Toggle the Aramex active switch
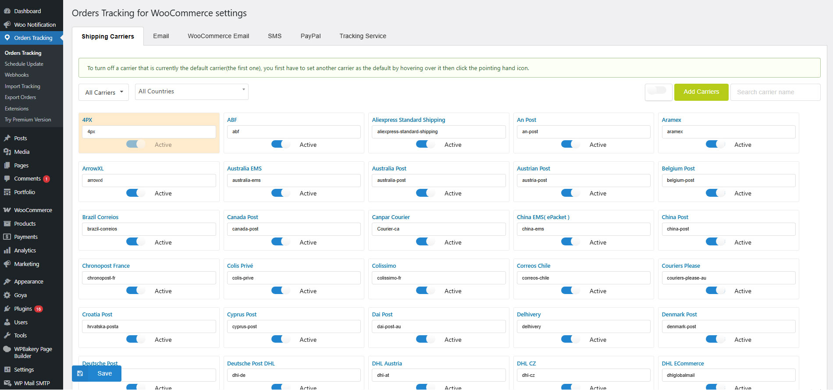The image size is (833, 390). point(715,144)
